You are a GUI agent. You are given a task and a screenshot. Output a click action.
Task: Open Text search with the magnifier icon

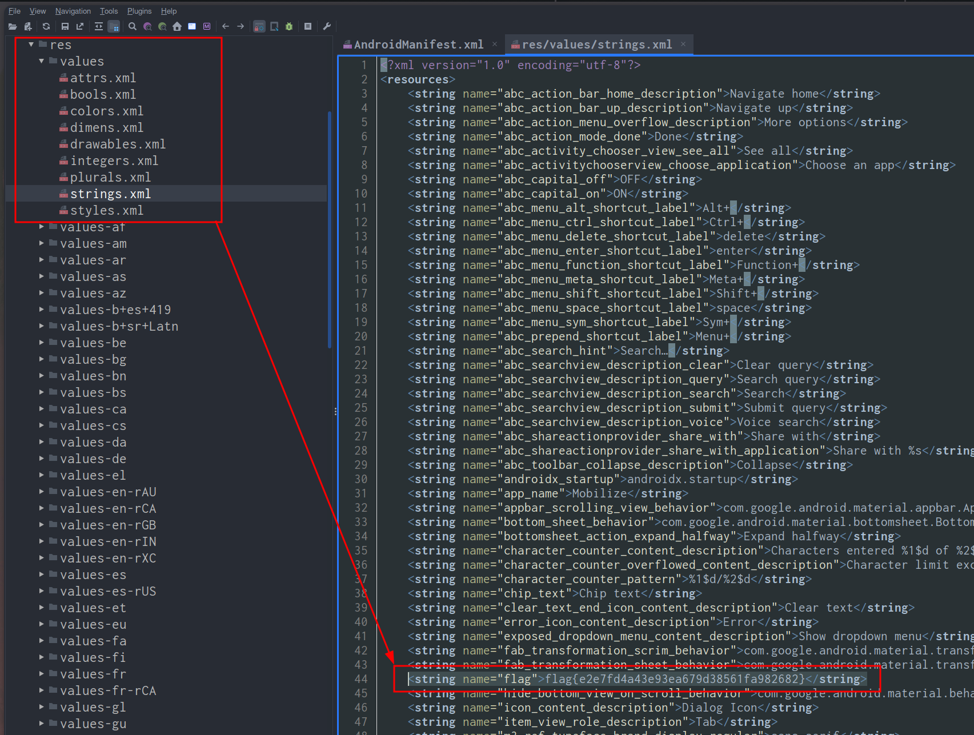133,26
